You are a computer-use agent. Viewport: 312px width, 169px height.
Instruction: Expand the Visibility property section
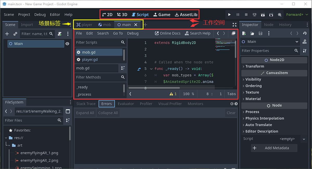pos(274,79)
